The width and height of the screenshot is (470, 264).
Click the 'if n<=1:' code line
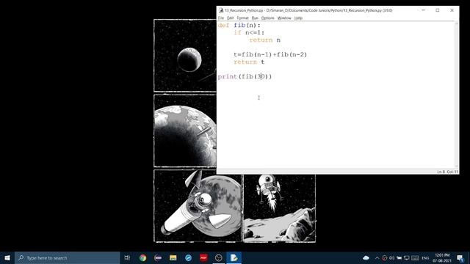(249, 32)
